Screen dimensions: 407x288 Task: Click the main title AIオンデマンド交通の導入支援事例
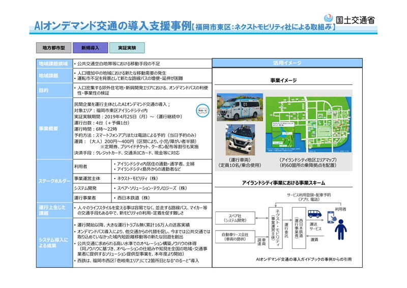click(113, 26)
